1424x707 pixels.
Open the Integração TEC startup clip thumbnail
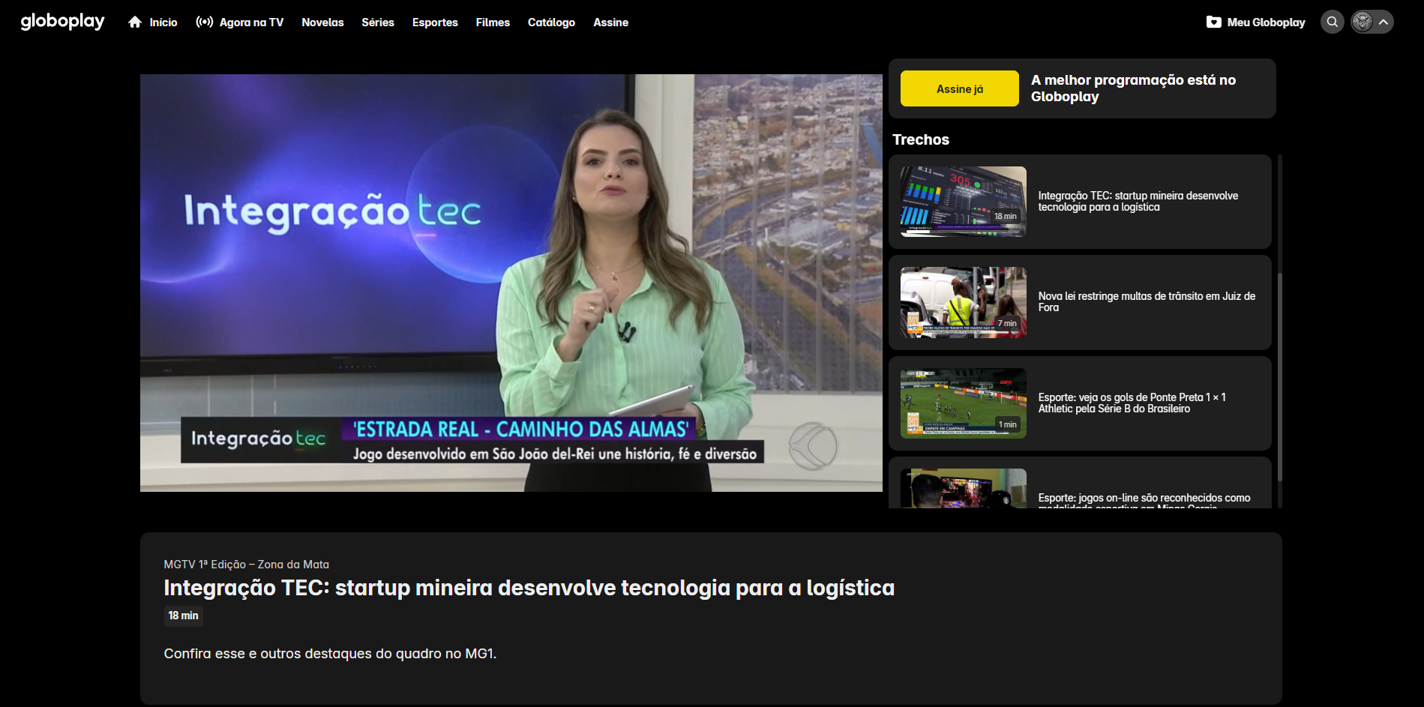[x=964, y=202]
